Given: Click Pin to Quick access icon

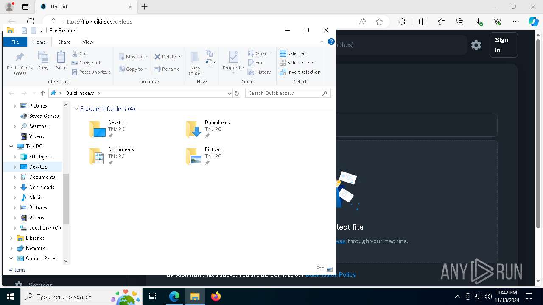Looking at the screenshot, I should pyautogui.click(x=20, y=57).
